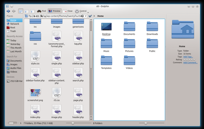Image resolution: width=204 pixels, height=129 pixels.
Task: Select the inc folder
Action: (x=35, y=23)
